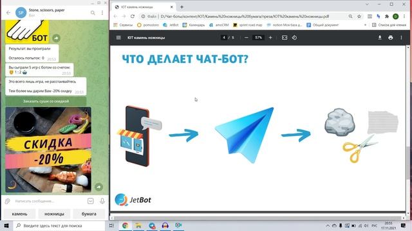Toggle the PDF sidebar hamburger menu
412x231 pixels.
coord(118,38)
